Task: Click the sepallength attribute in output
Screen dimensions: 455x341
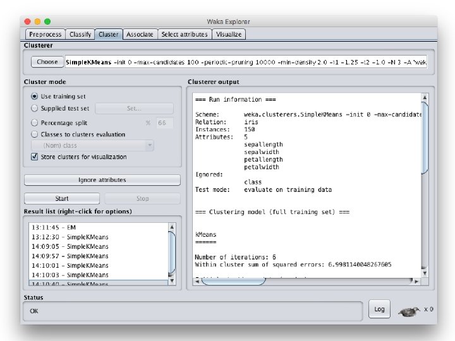Action: point(264,145)
